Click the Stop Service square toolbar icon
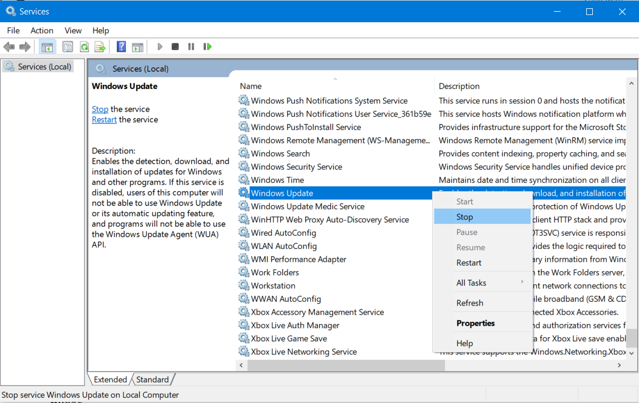The image size is (639, 403). [175, 47]
